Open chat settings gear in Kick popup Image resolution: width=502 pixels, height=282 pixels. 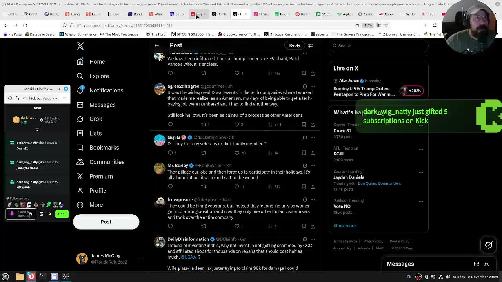pyautogui.click(x=50, y=214)
